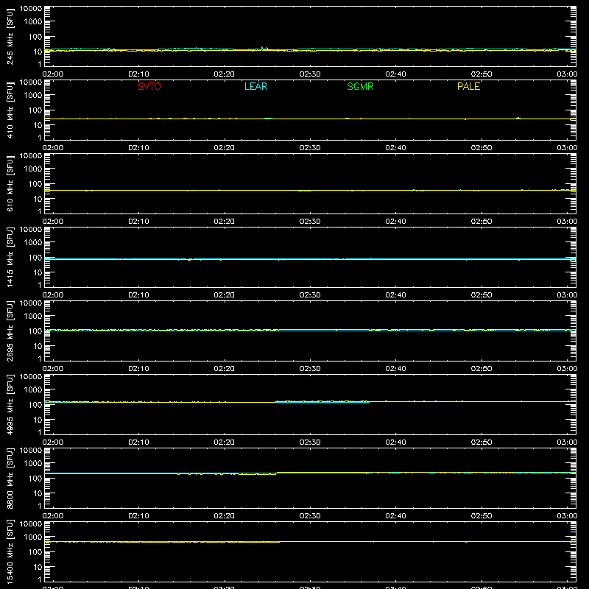Click the red SVTO legend label
Screen dimensions: 589x589
pyautogui.click(x=149, y=86)
